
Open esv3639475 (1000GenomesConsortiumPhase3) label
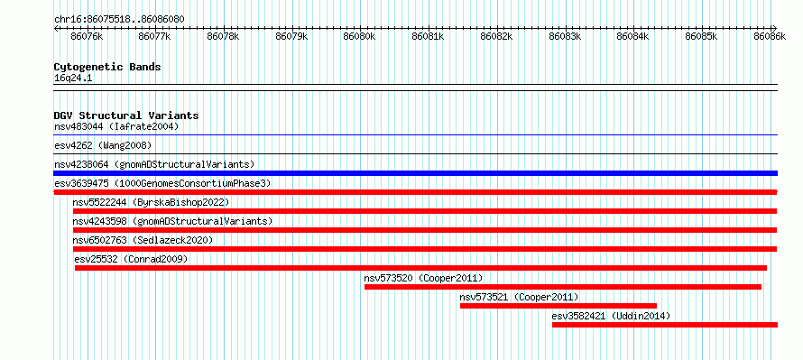pyautogui.click(x=162, y=183)
